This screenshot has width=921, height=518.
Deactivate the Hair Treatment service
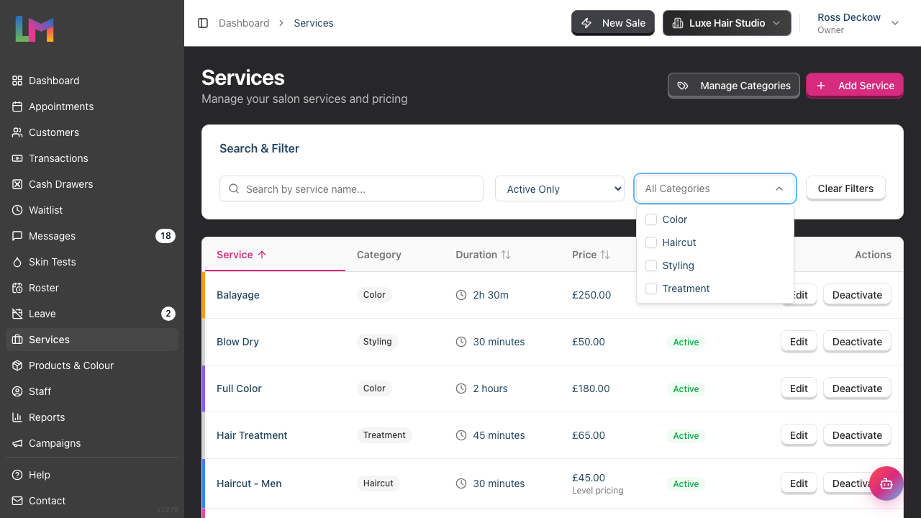[x=857, y=435]
